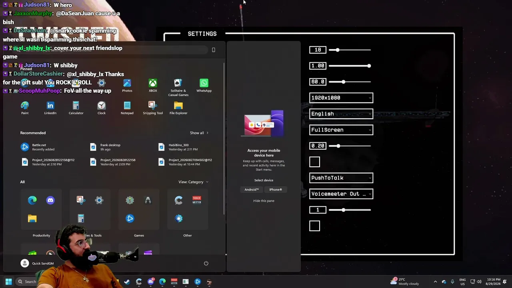The height and width of the screenshot is (288, 512).
Task: Launch the Paint app
Action: point(25,108)
